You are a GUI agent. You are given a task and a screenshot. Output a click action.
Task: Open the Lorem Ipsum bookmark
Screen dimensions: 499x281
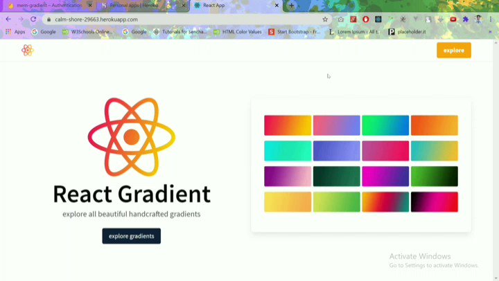coord(354,32)
